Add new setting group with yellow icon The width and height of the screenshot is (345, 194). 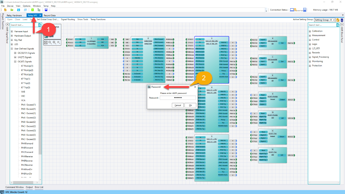338,20
